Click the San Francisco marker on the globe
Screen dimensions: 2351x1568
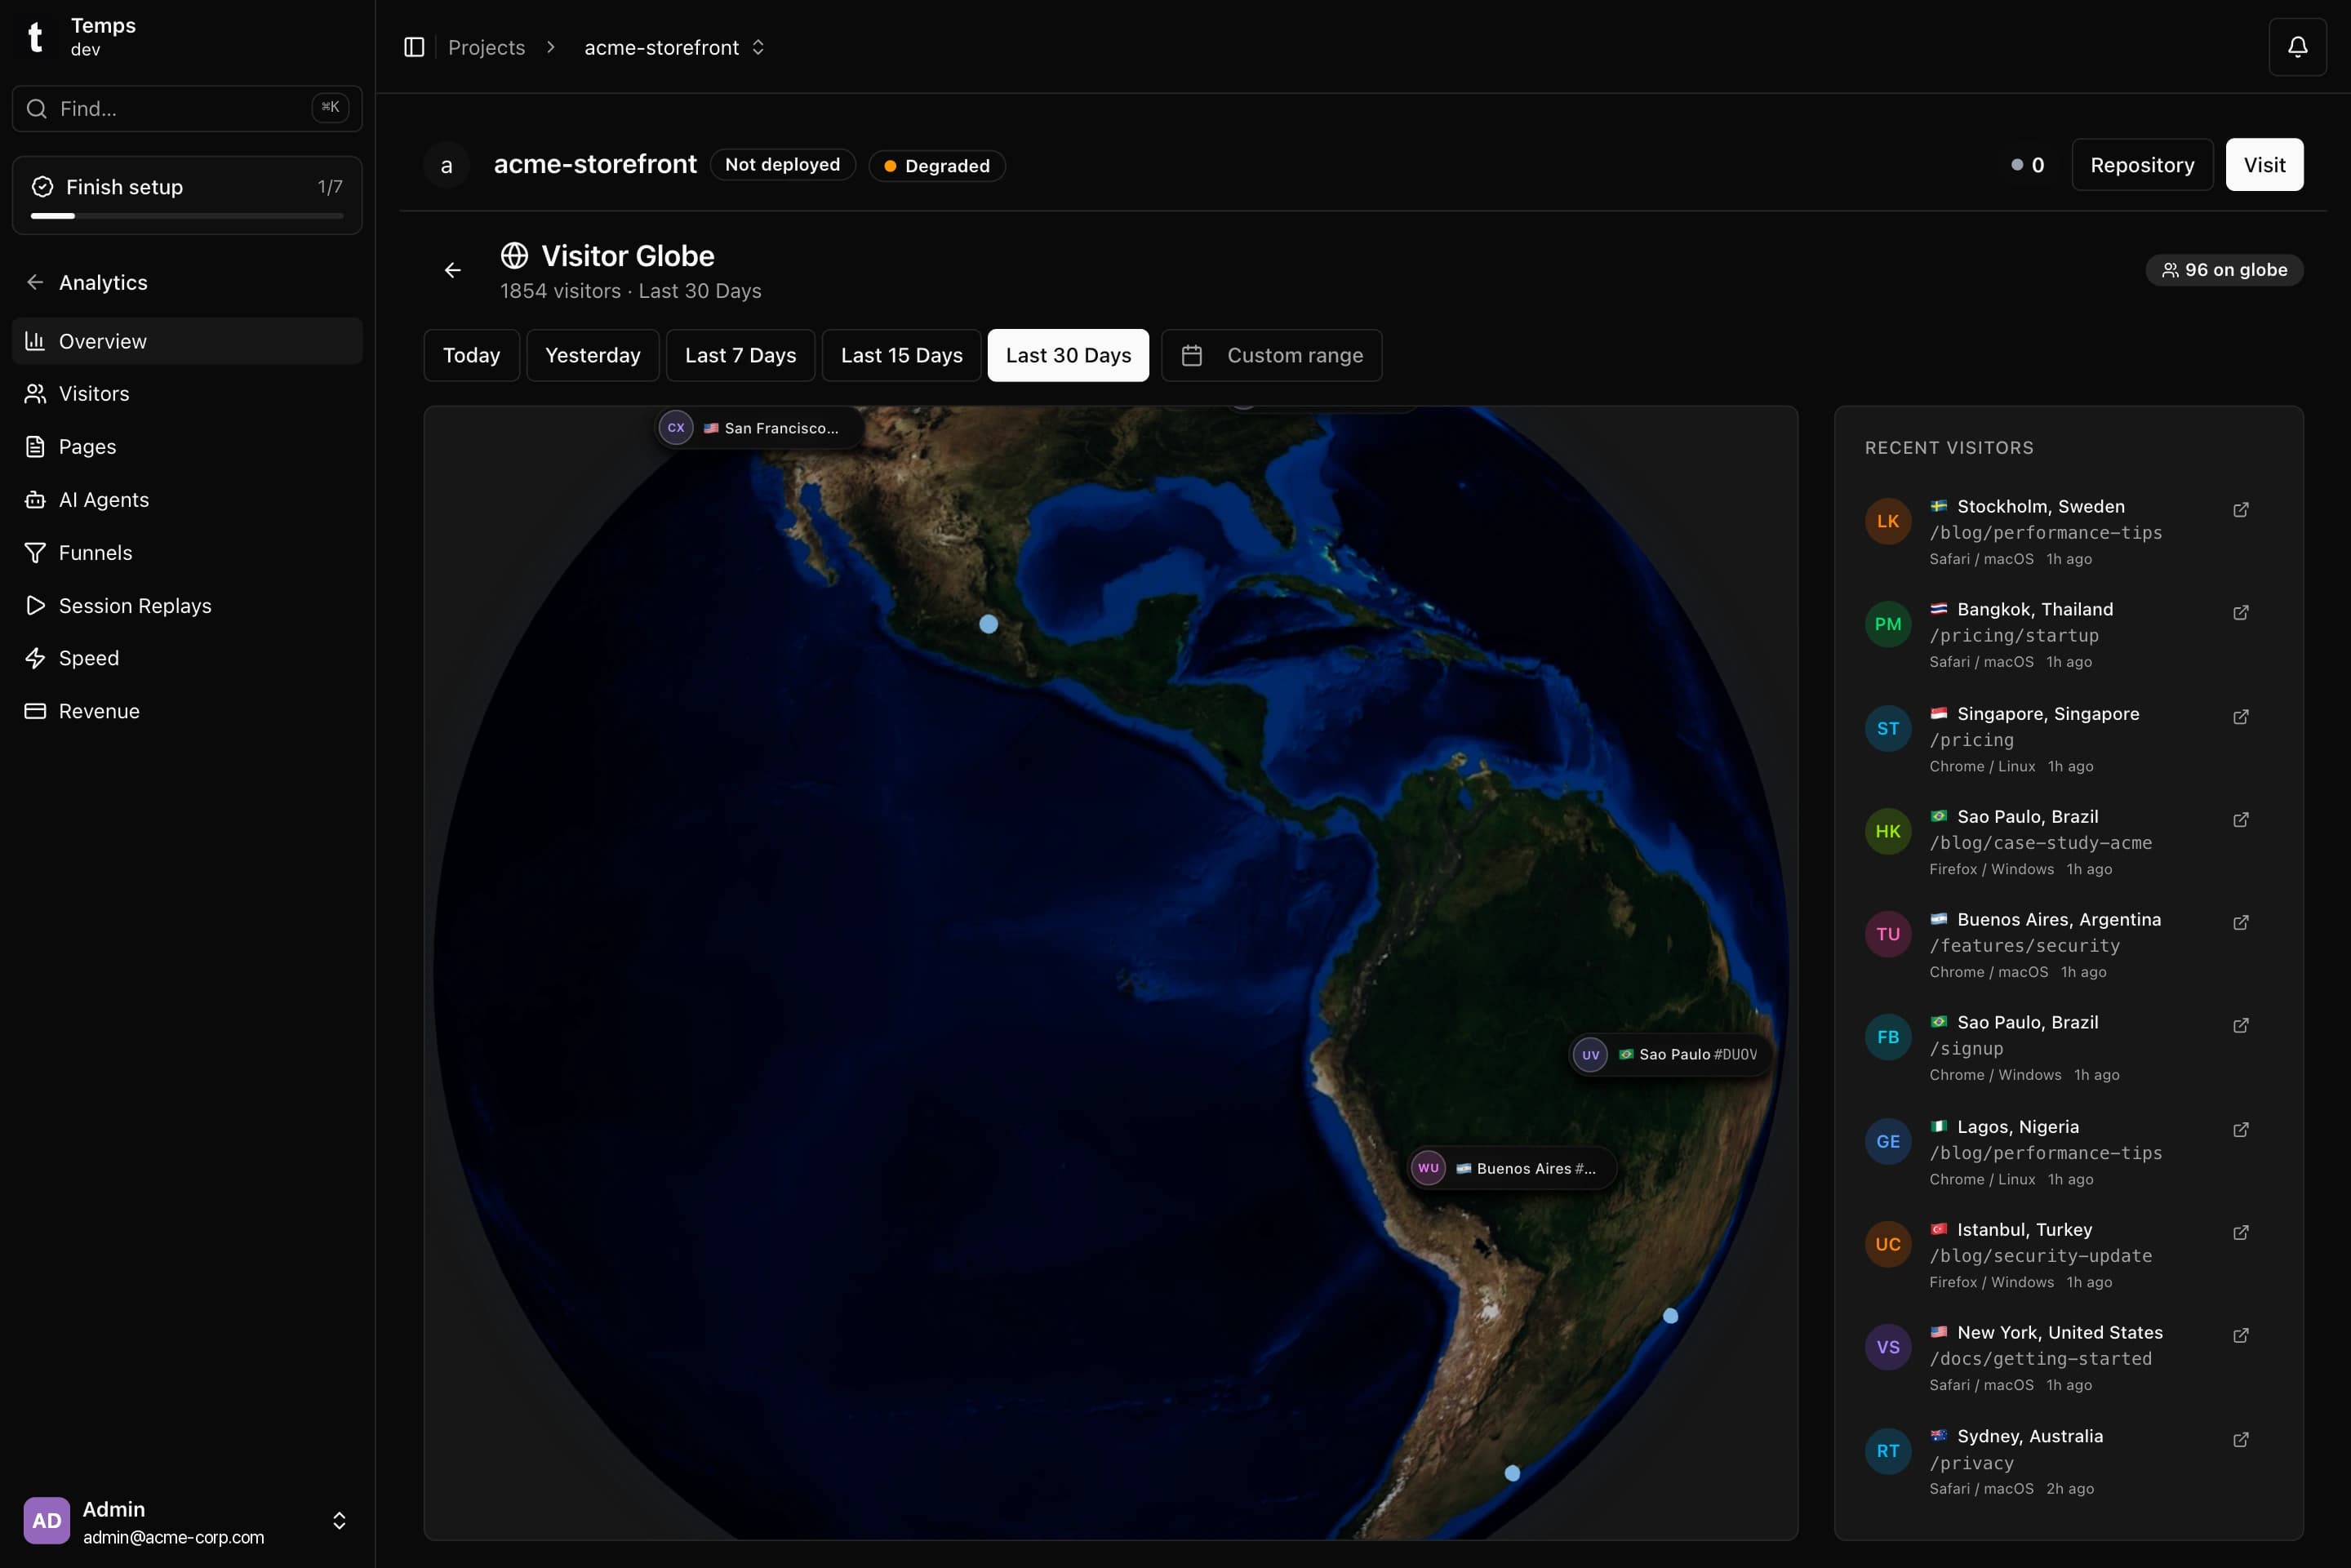click(x=758, y=428)
